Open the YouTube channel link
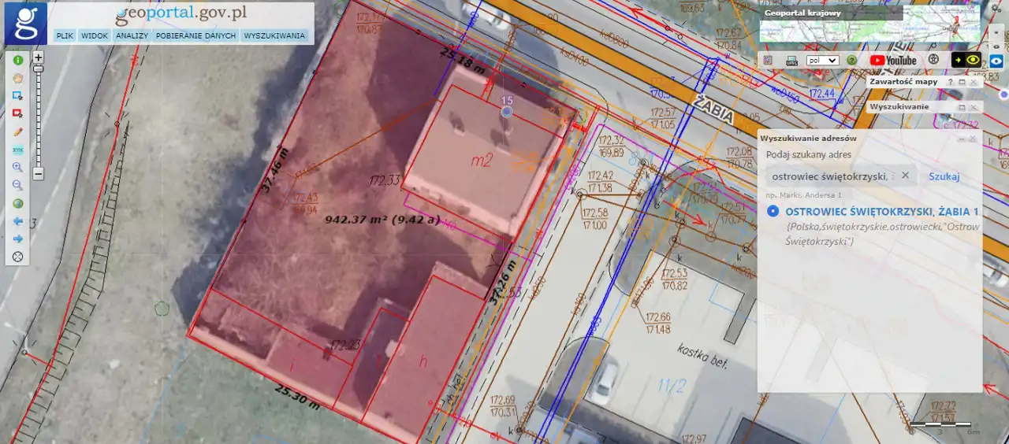 point(893,60)
